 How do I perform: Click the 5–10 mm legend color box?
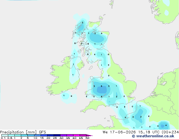[x=31, y=135]
